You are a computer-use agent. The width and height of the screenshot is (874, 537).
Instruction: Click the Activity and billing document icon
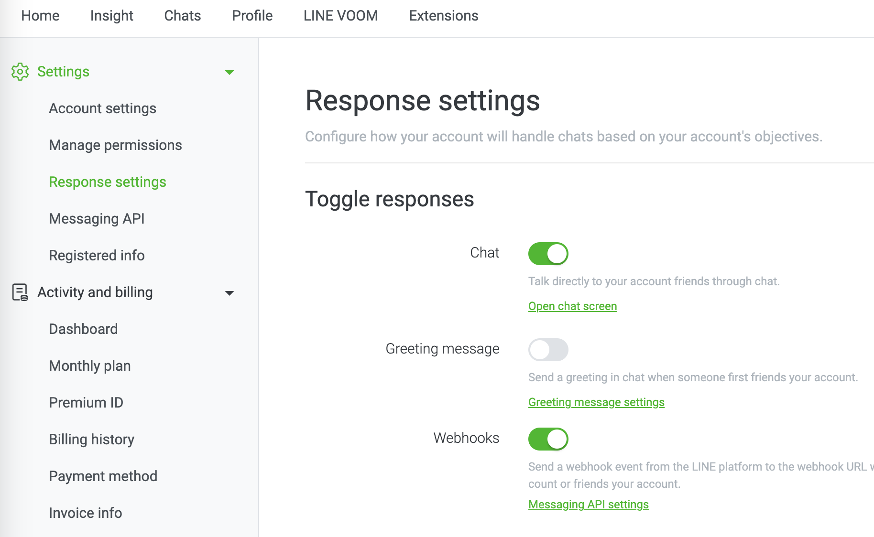tap(20, 292)
